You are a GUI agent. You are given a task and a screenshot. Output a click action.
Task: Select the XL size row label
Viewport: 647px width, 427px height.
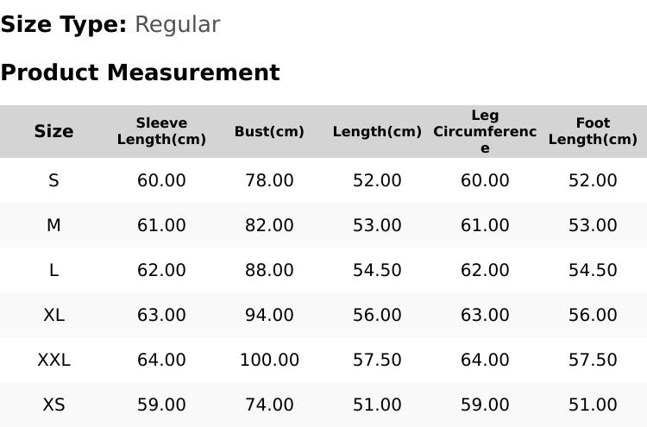click(53, 315)
